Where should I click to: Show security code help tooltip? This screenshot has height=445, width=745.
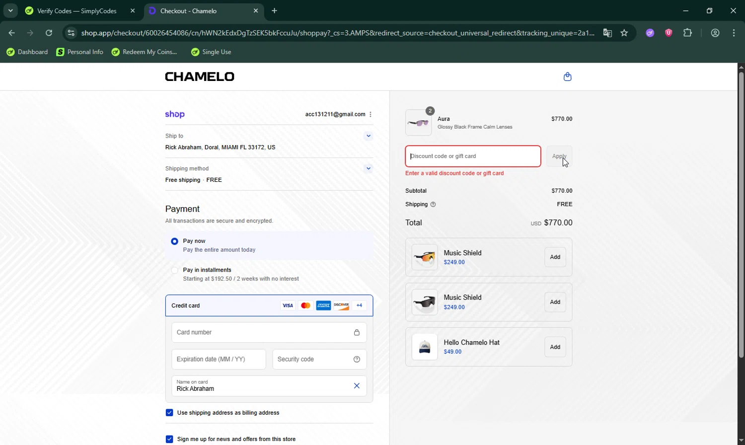tap(357, 359)
